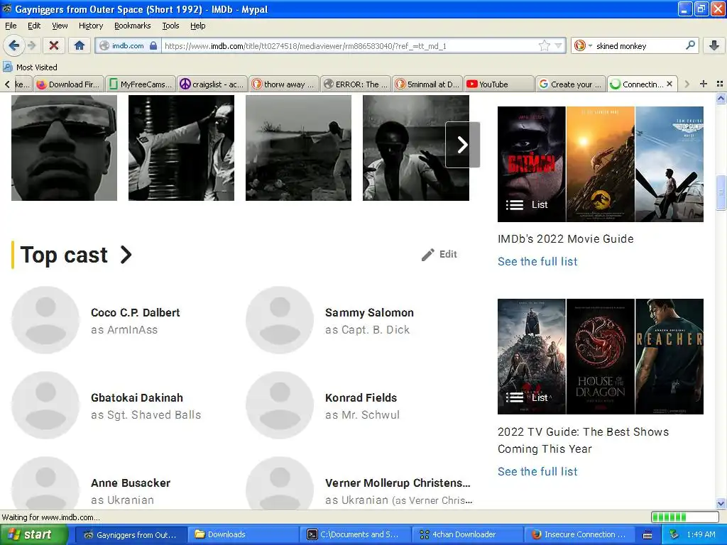Click the vertical scrollbar down arrow
The image size is (727, 545).
click(721, 503)
